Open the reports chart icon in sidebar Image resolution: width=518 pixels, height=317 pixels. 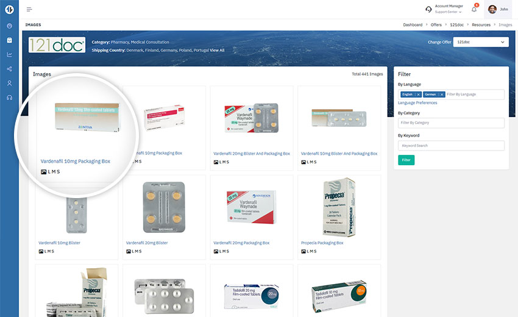(x=9, y=54)
